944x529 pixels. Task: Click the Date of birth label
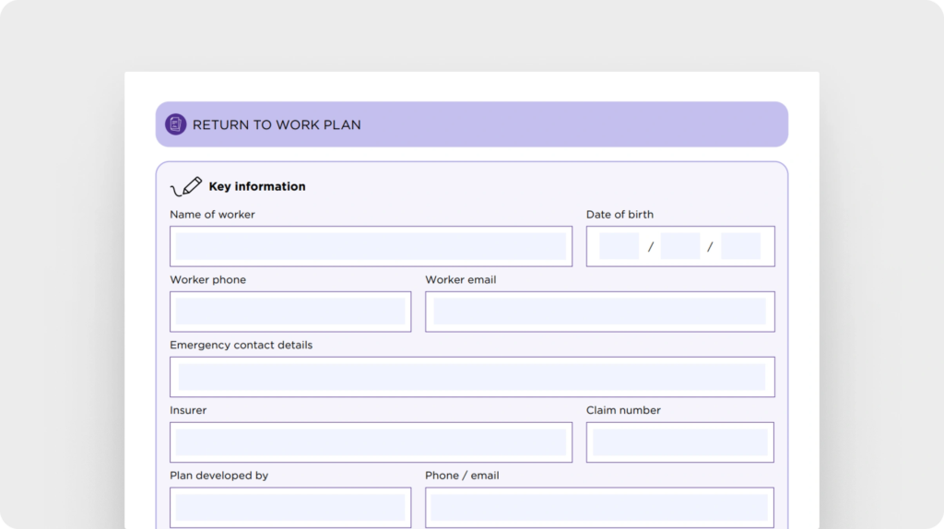tap(619, 214)
